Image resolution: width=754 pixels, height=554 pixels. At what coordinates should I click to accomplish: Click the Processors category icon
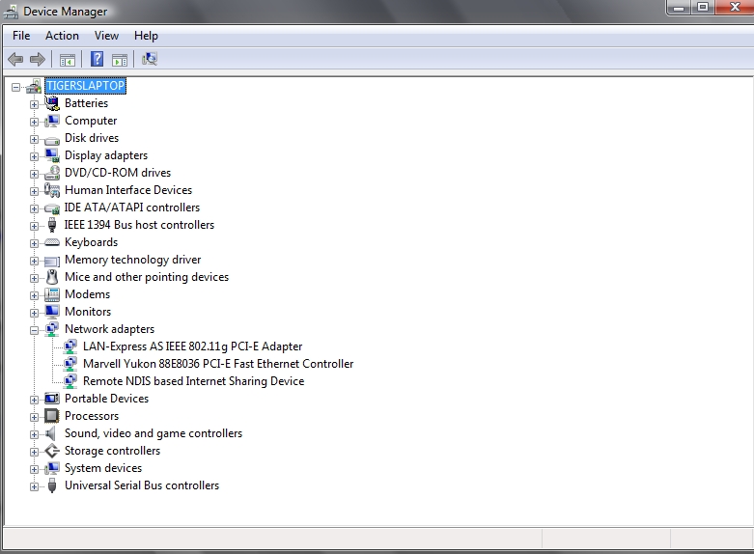click(x=52, y=416)
